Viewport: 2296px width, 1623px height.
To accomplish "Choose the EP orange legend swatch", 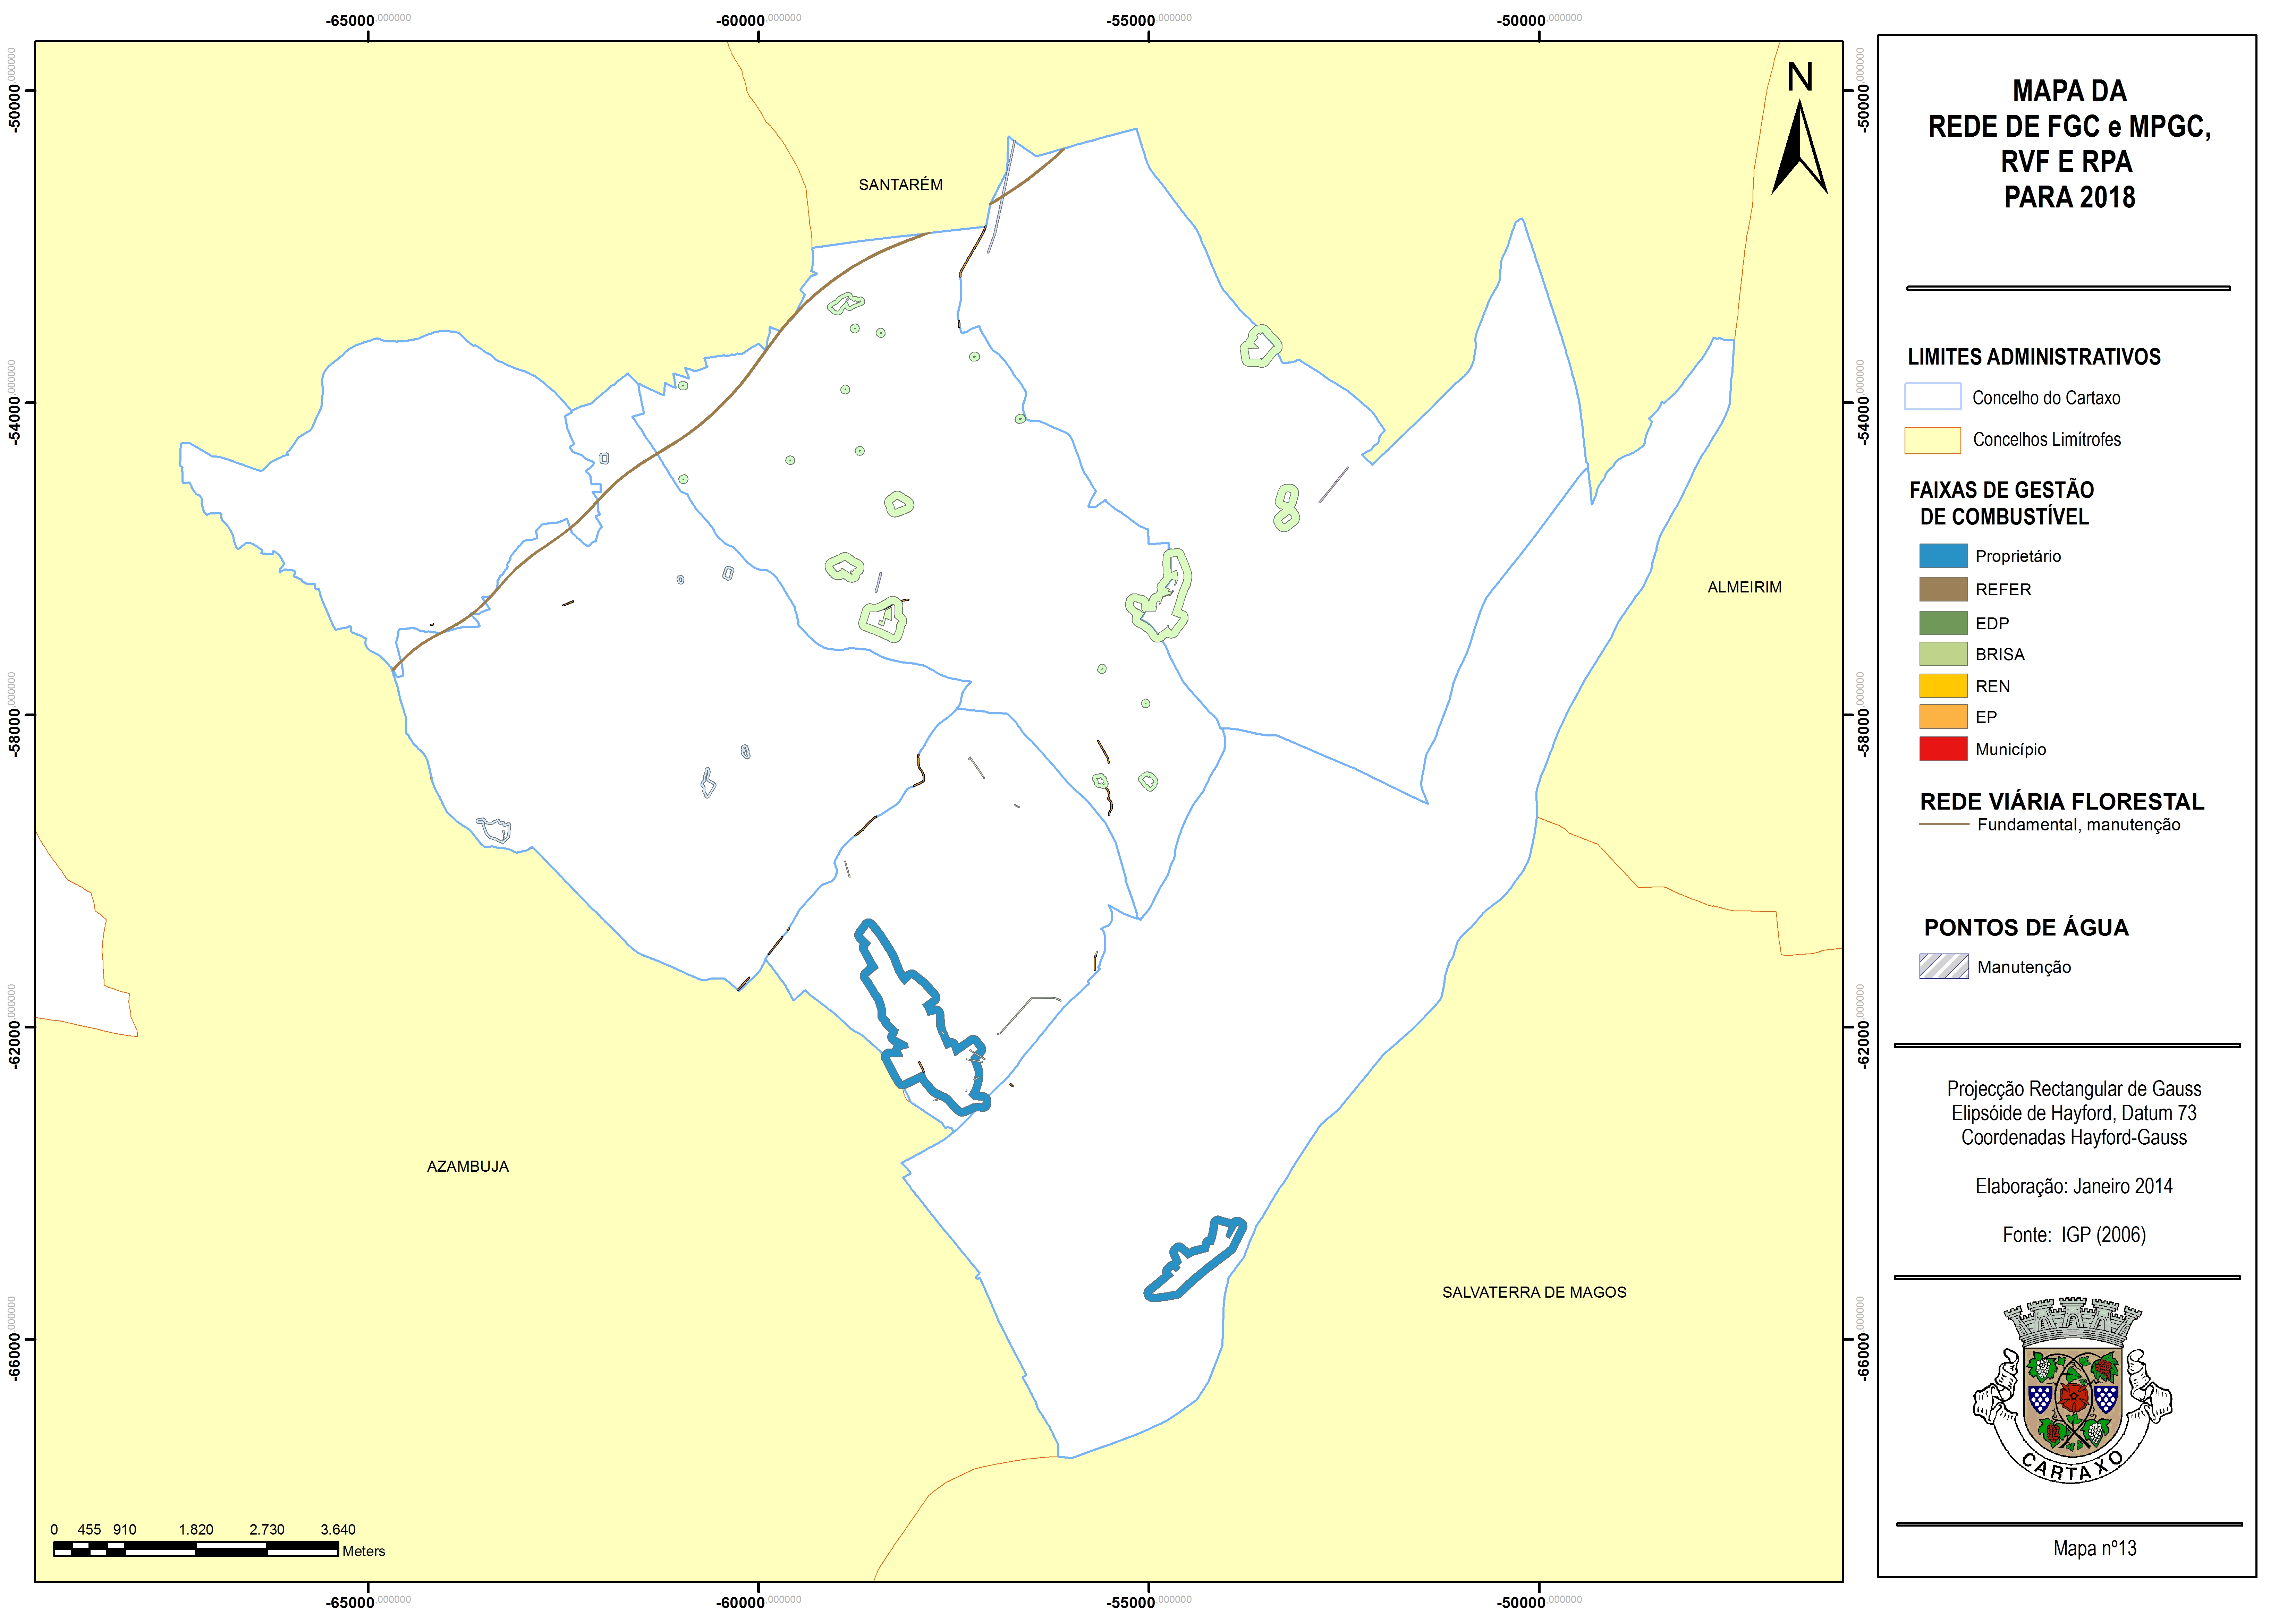I will tap(1943, 717).
